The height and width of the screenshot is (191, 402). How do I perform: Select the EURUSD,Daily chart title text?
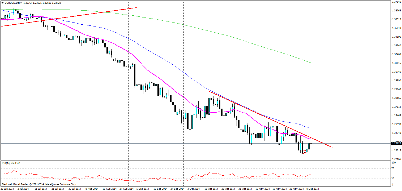pyautogui.click(x=13, y=3)
